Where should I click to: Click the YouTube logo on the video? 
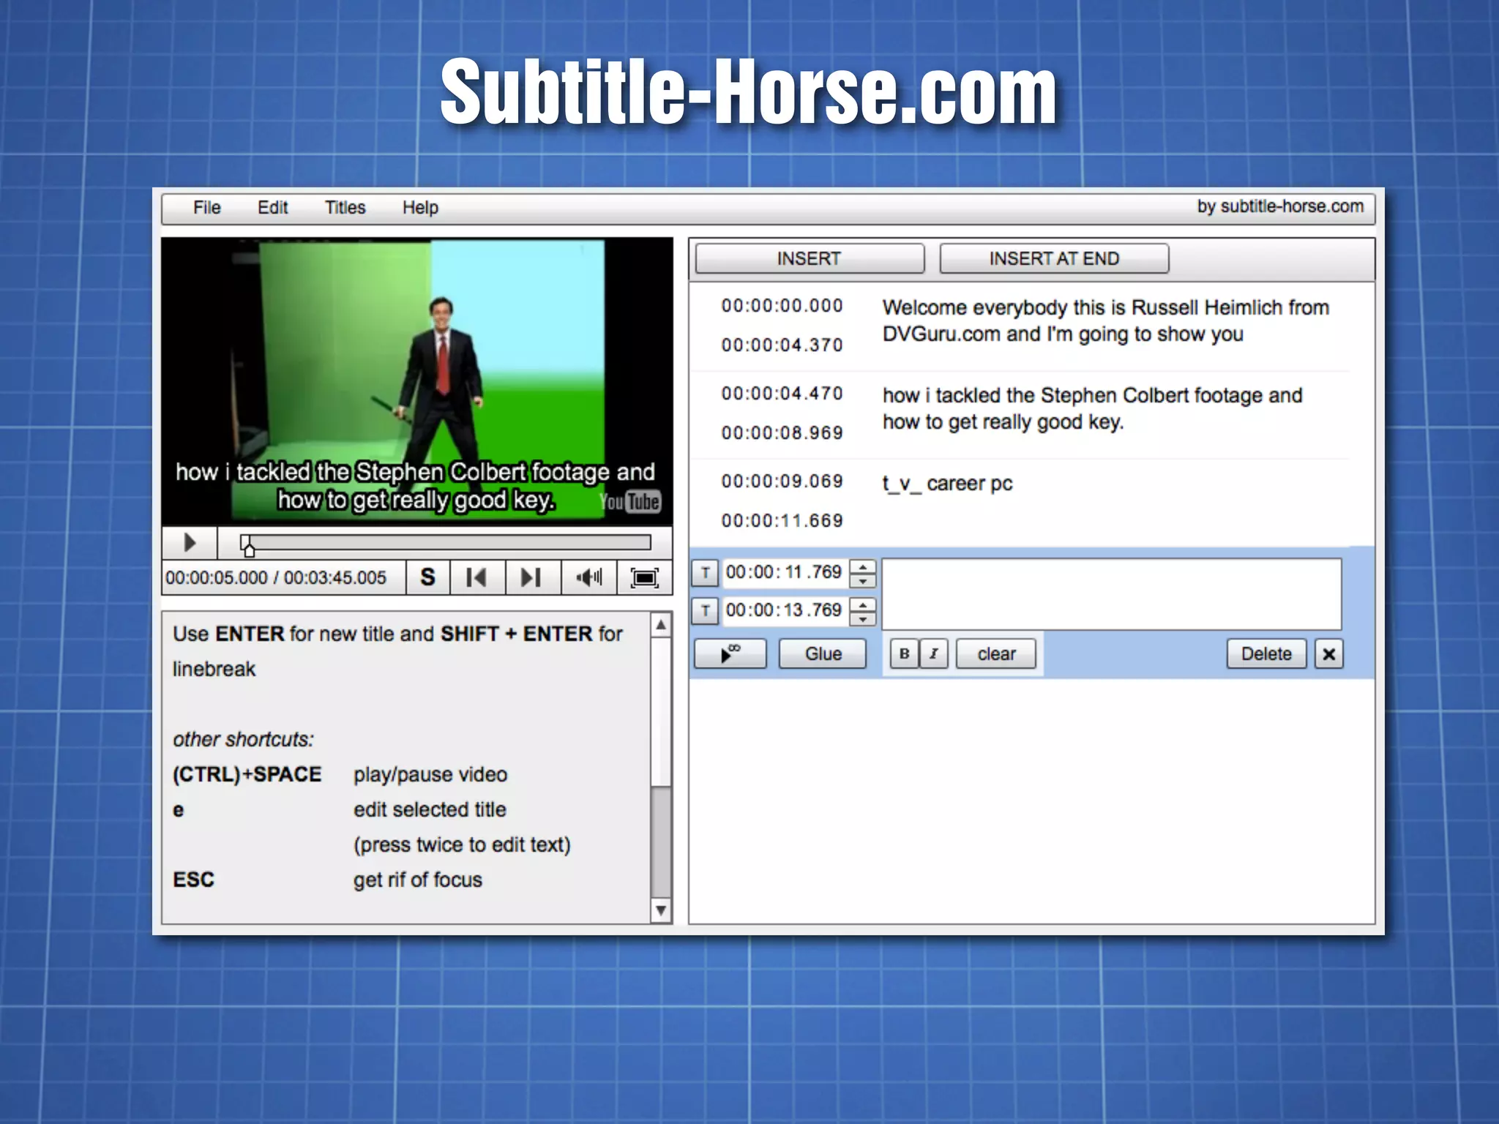click(630, 501)
